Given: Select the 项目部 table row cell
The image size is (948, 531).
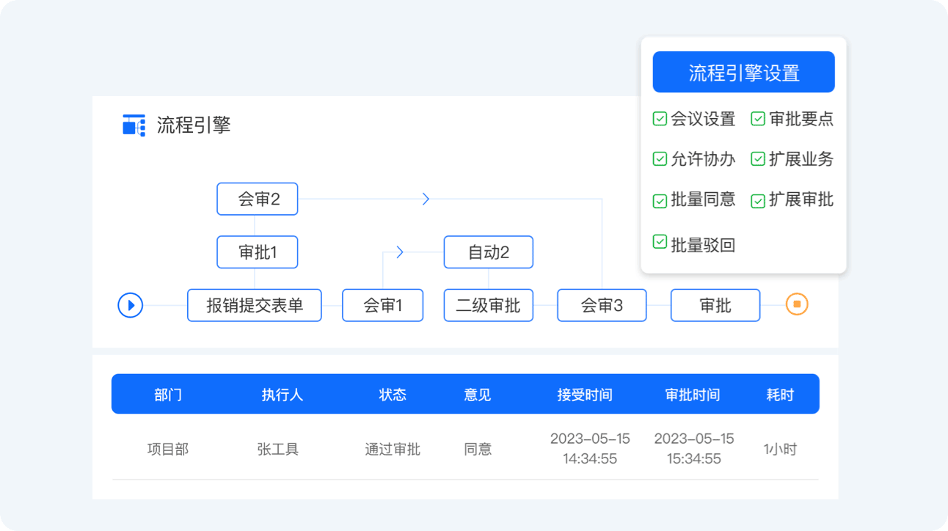Looking at the screenshot, I should point(168,449).
